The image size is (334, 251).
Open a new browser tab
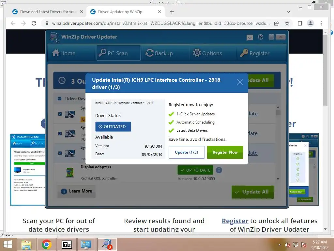[x=172, y=12]
